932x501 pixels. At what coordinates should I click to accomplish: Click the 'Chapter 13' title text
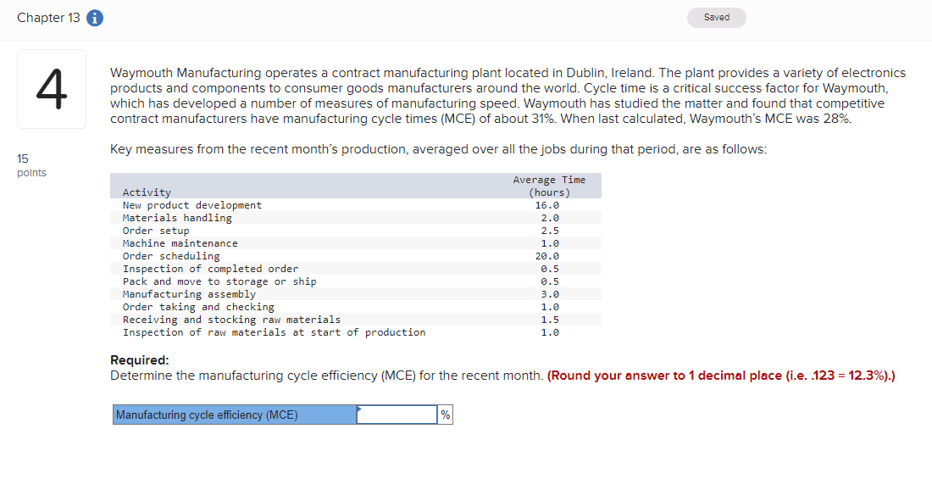tap(48, 18)
